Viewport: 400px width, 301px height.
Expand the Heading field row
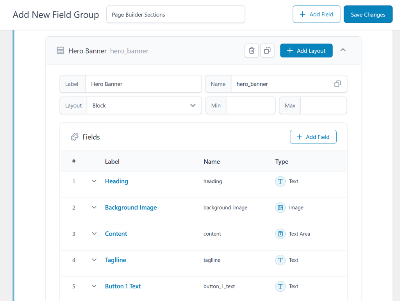tap(94, 181)
